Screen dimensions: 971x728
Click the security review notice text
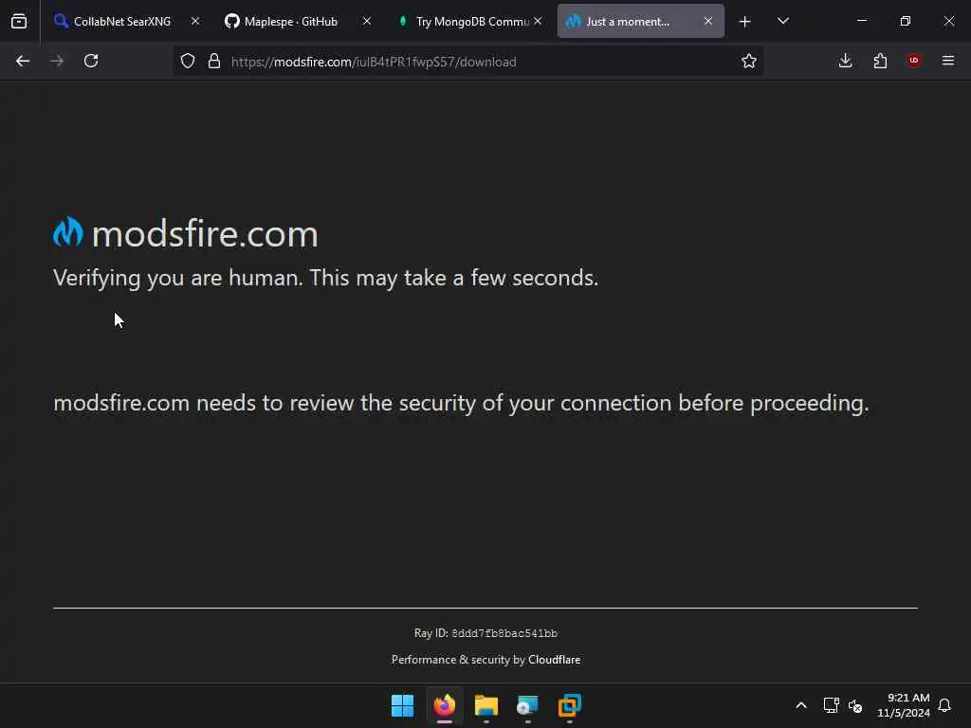tap(462, 403)
